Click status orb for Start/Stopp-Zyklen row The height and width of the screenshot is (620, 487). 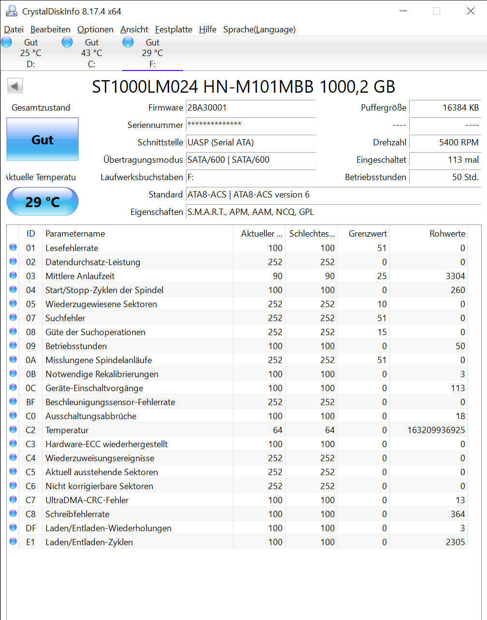coord(13,290)
